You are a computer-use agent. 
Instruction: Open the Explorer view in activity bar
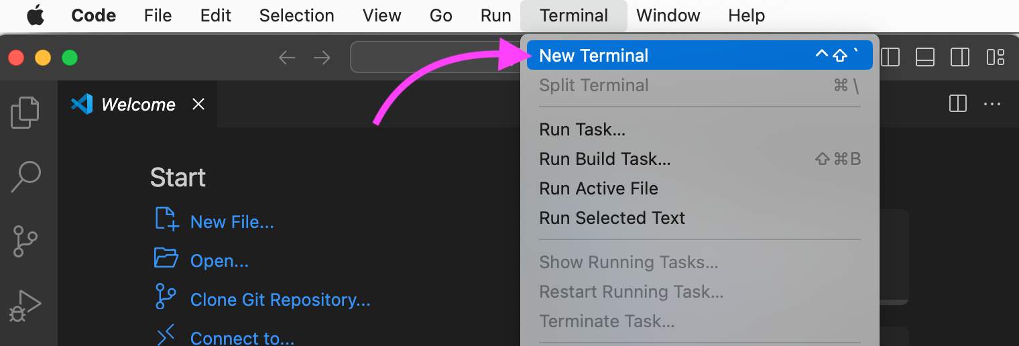click(25, 112)
